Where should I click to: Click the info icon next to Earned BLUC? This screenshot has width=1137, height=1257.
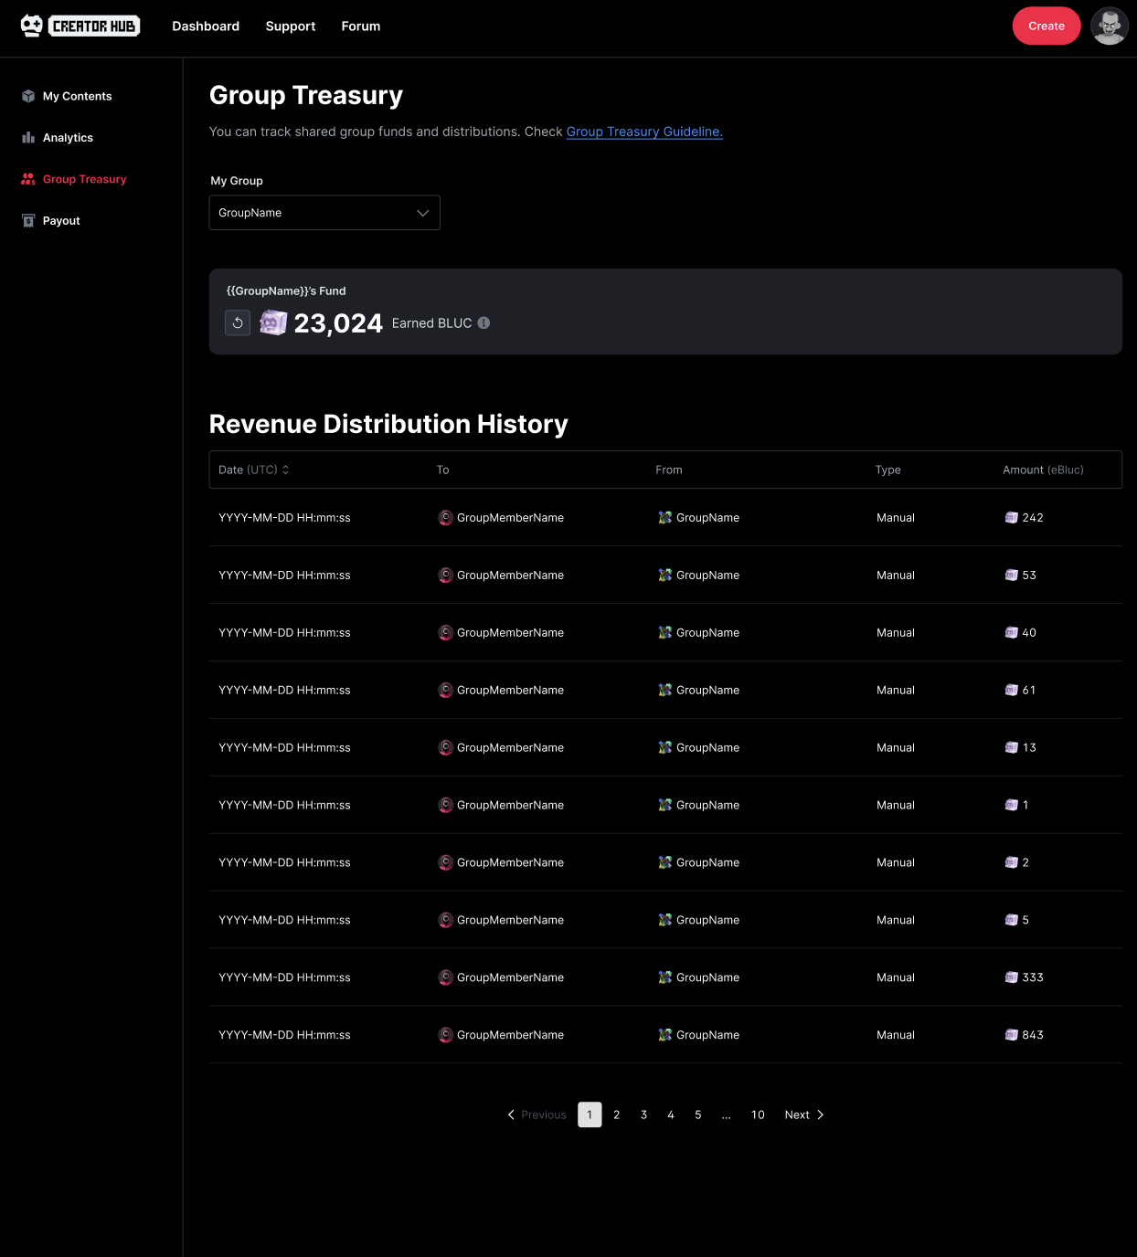(483, 322)
